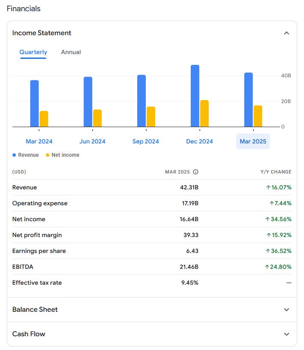This screenshot has width=304, height=350.
Task: Collapse the Income Statement section chevron
Action: tap(286, 33)
